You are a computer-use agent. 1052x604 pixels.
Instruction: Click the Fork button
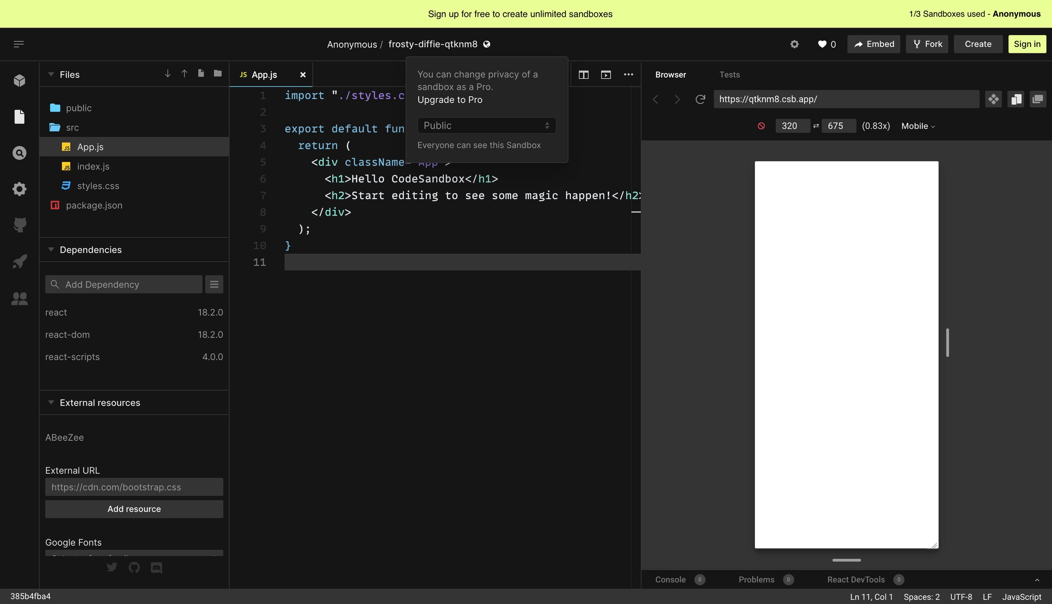927,44
